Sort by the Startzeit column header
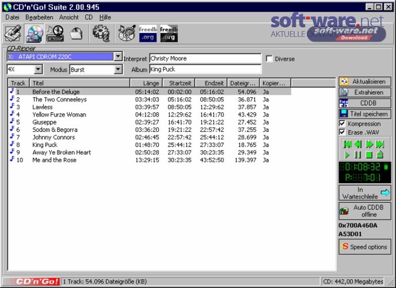Viewport: 396px width, 288px height. coord(178,83)
